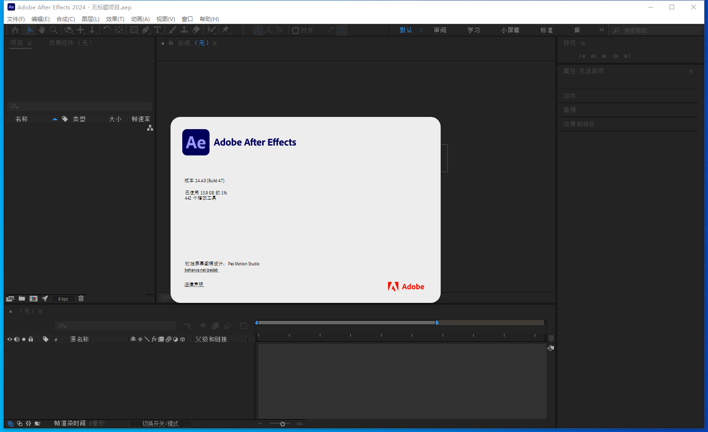Toggle the lock column switch in timeline
The width and height of the screenshot is (708, 432).
[x=31, y=339]
